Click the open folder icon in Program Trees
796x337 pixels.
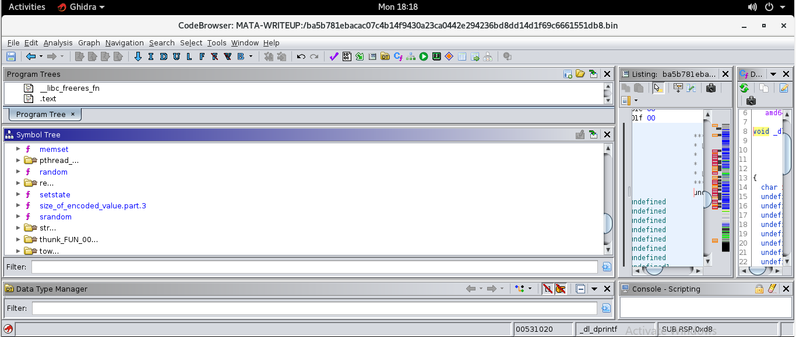[x=580, y=74]
